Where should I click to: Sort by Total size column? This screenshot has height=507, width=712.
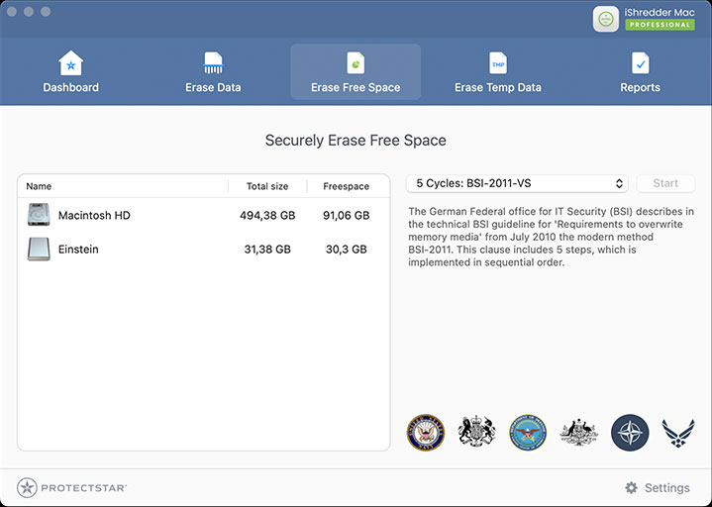[266, 186]
